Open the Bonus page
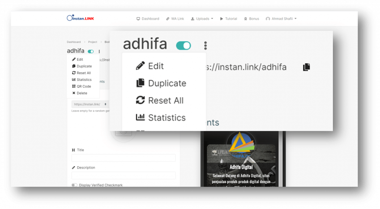Viewport: 380px width, 209px height. [x=252, y=19]
